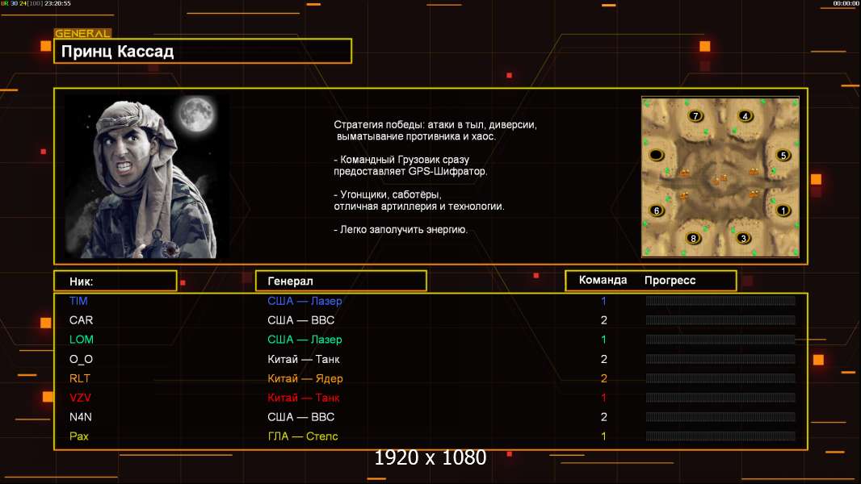Viewport: 861px width, 484px height.
Task: Click N4N's general США — ВВС
Action: (301, 417)
